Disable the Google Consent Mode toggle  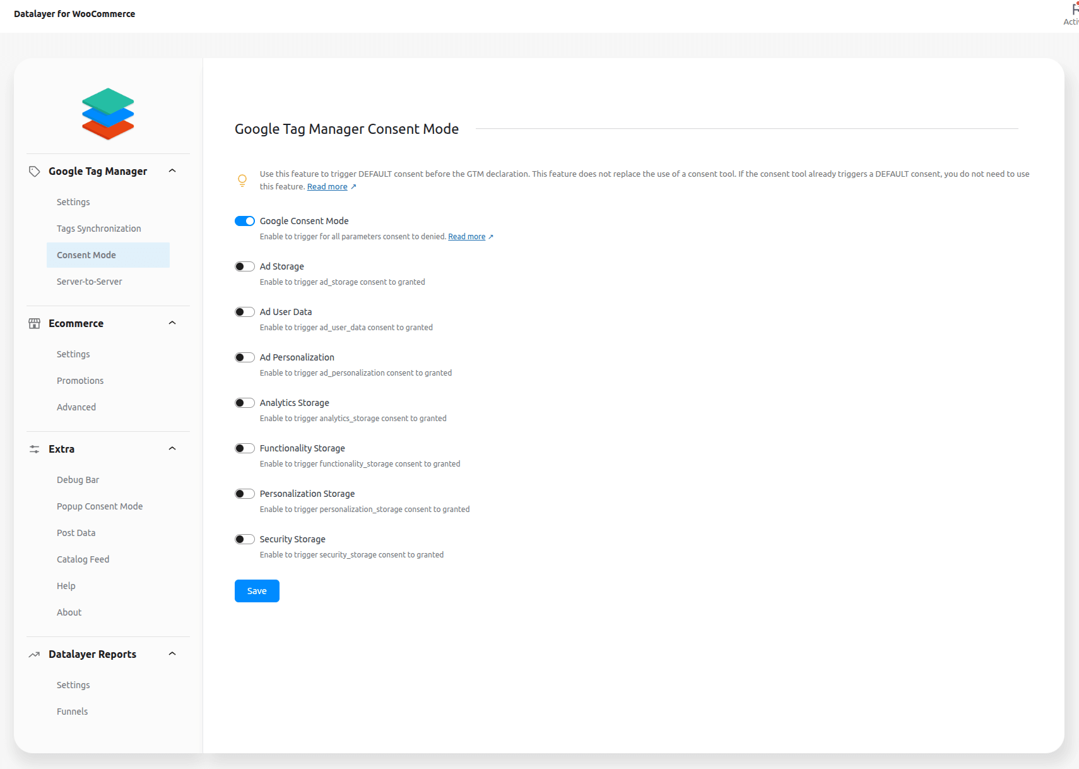tap(245, 221)
